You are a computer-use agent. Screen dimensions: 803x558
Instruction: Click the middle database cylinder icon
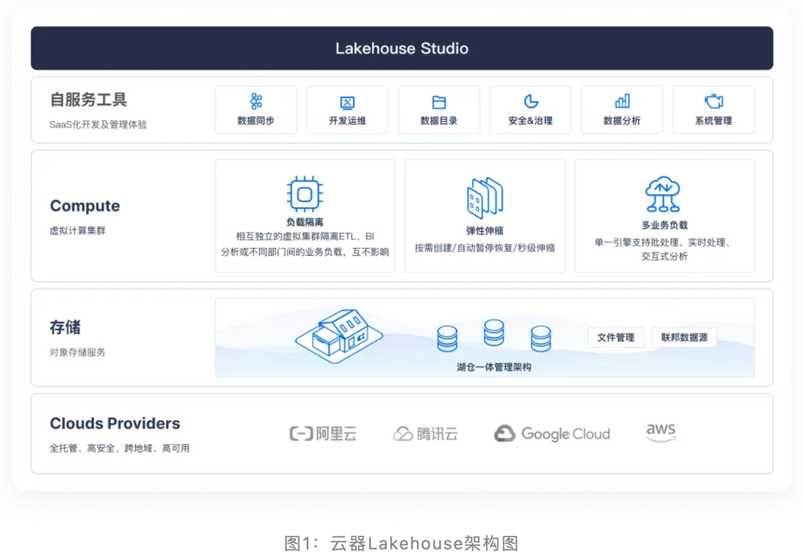[493, 333]
